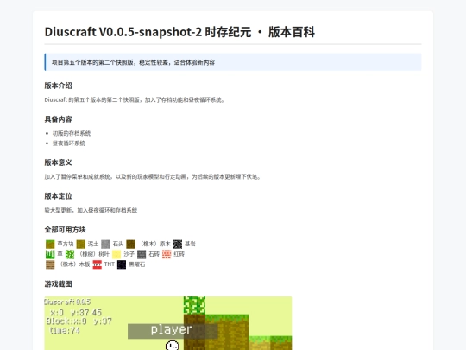Click the player name tag in screenshot
Viewport: 466px width, 350px height.
173,331
